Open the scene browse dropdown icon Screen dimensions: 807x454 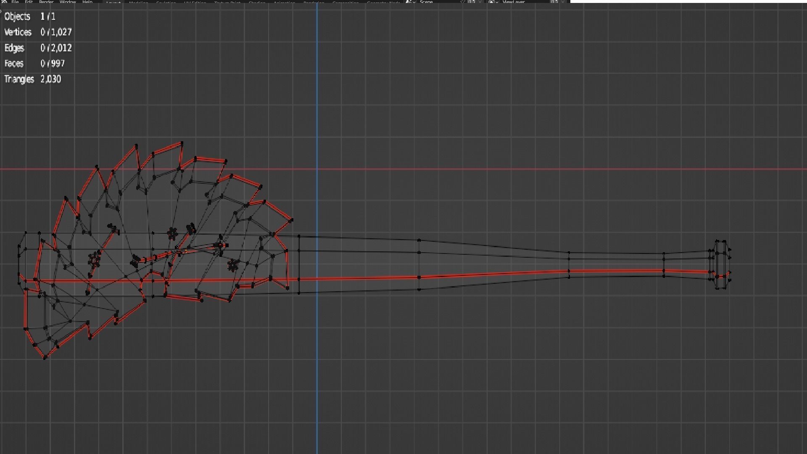(x=410, y=2)
